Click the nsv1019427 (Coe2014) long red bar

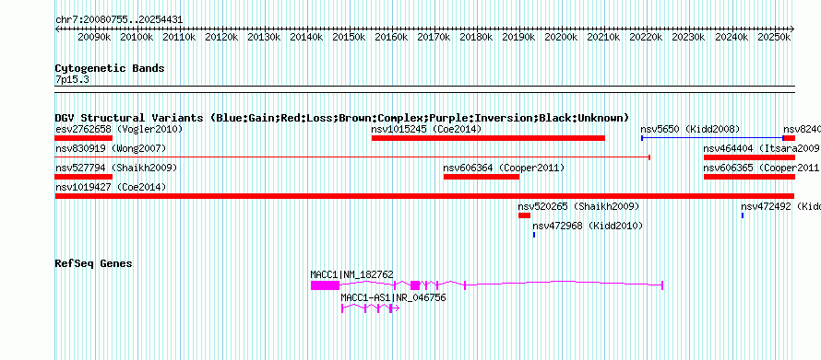click(424, 196)
